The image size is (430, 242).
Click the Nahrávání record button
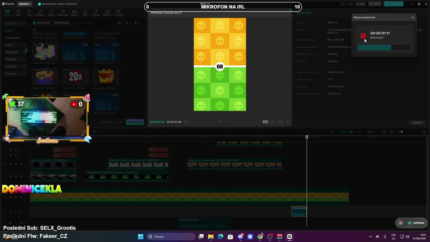click(61, 23)
